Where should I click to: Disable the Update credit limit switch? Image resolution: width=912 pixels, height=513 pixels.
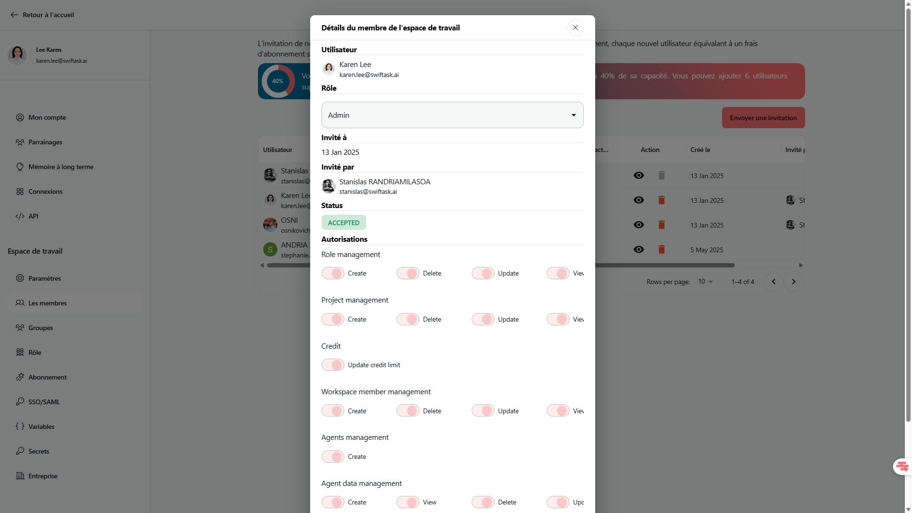tap(332, 365)
